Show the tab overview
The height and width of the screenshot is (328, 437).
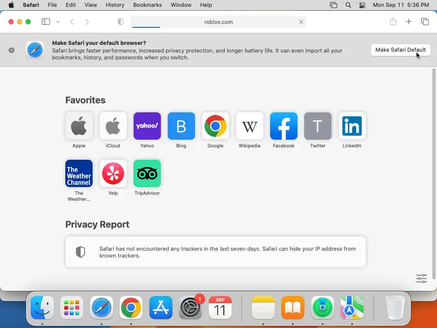425,21
